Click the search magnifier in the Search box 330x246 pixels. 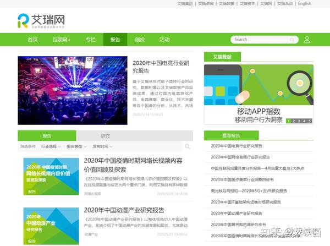[292, 40]
